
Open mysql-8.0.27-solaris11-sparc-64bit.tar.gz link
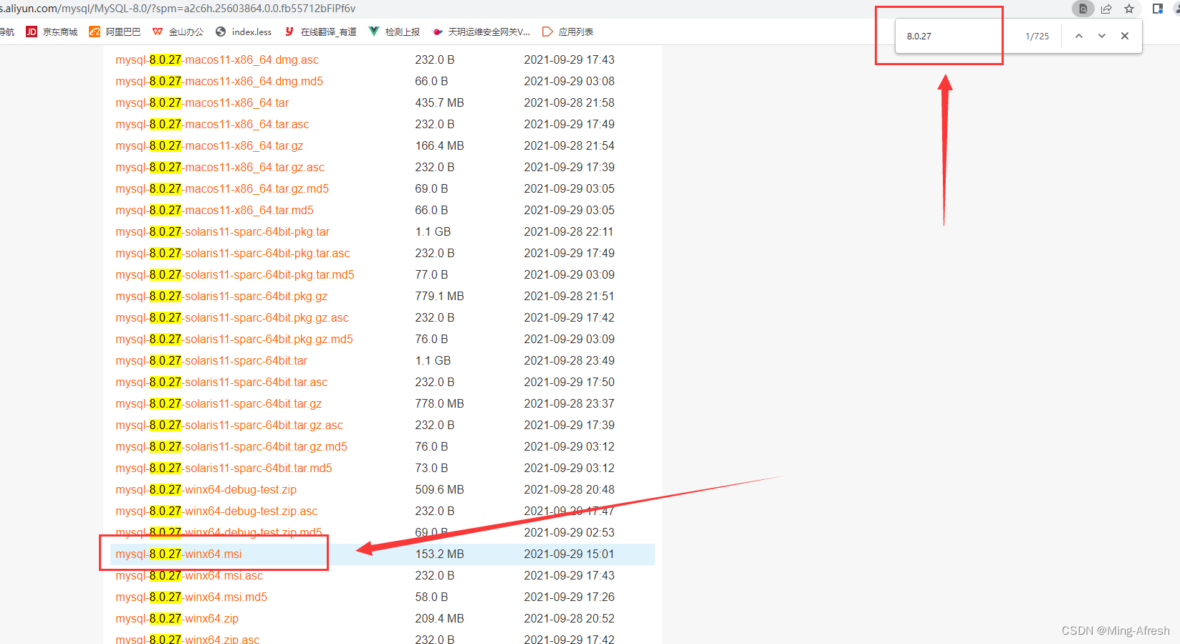[x=219, y=403]
